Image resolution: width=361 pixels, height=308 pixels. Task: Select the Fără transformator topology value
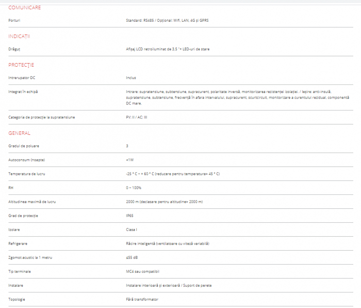tap(142, 299)
